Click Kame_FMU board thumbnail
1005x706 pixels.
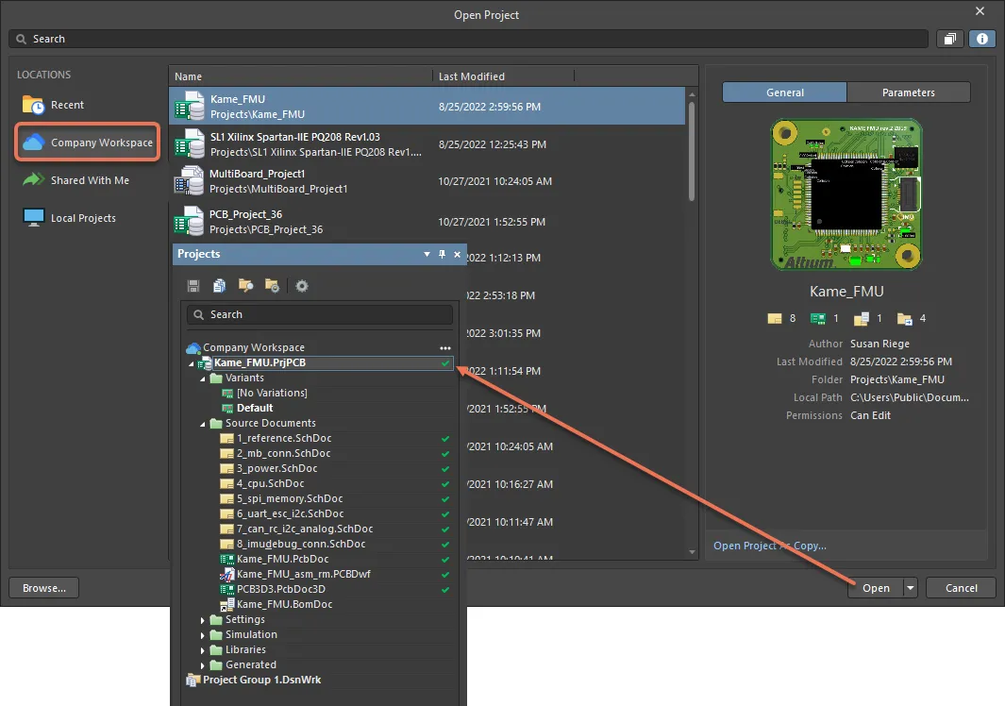tap(846, 194)
